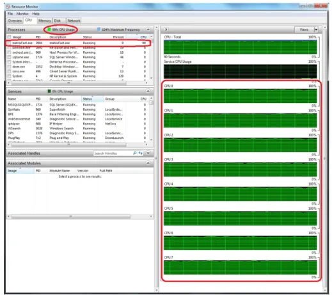332x295 pixels.
Task: Click the Services list horizontal scrollbar
Action: pyautogui.click(x=68, y=145)
